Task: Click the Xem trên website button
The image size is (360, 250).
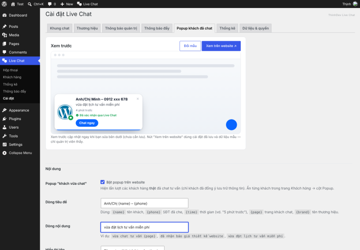Action: pos(221,46)
